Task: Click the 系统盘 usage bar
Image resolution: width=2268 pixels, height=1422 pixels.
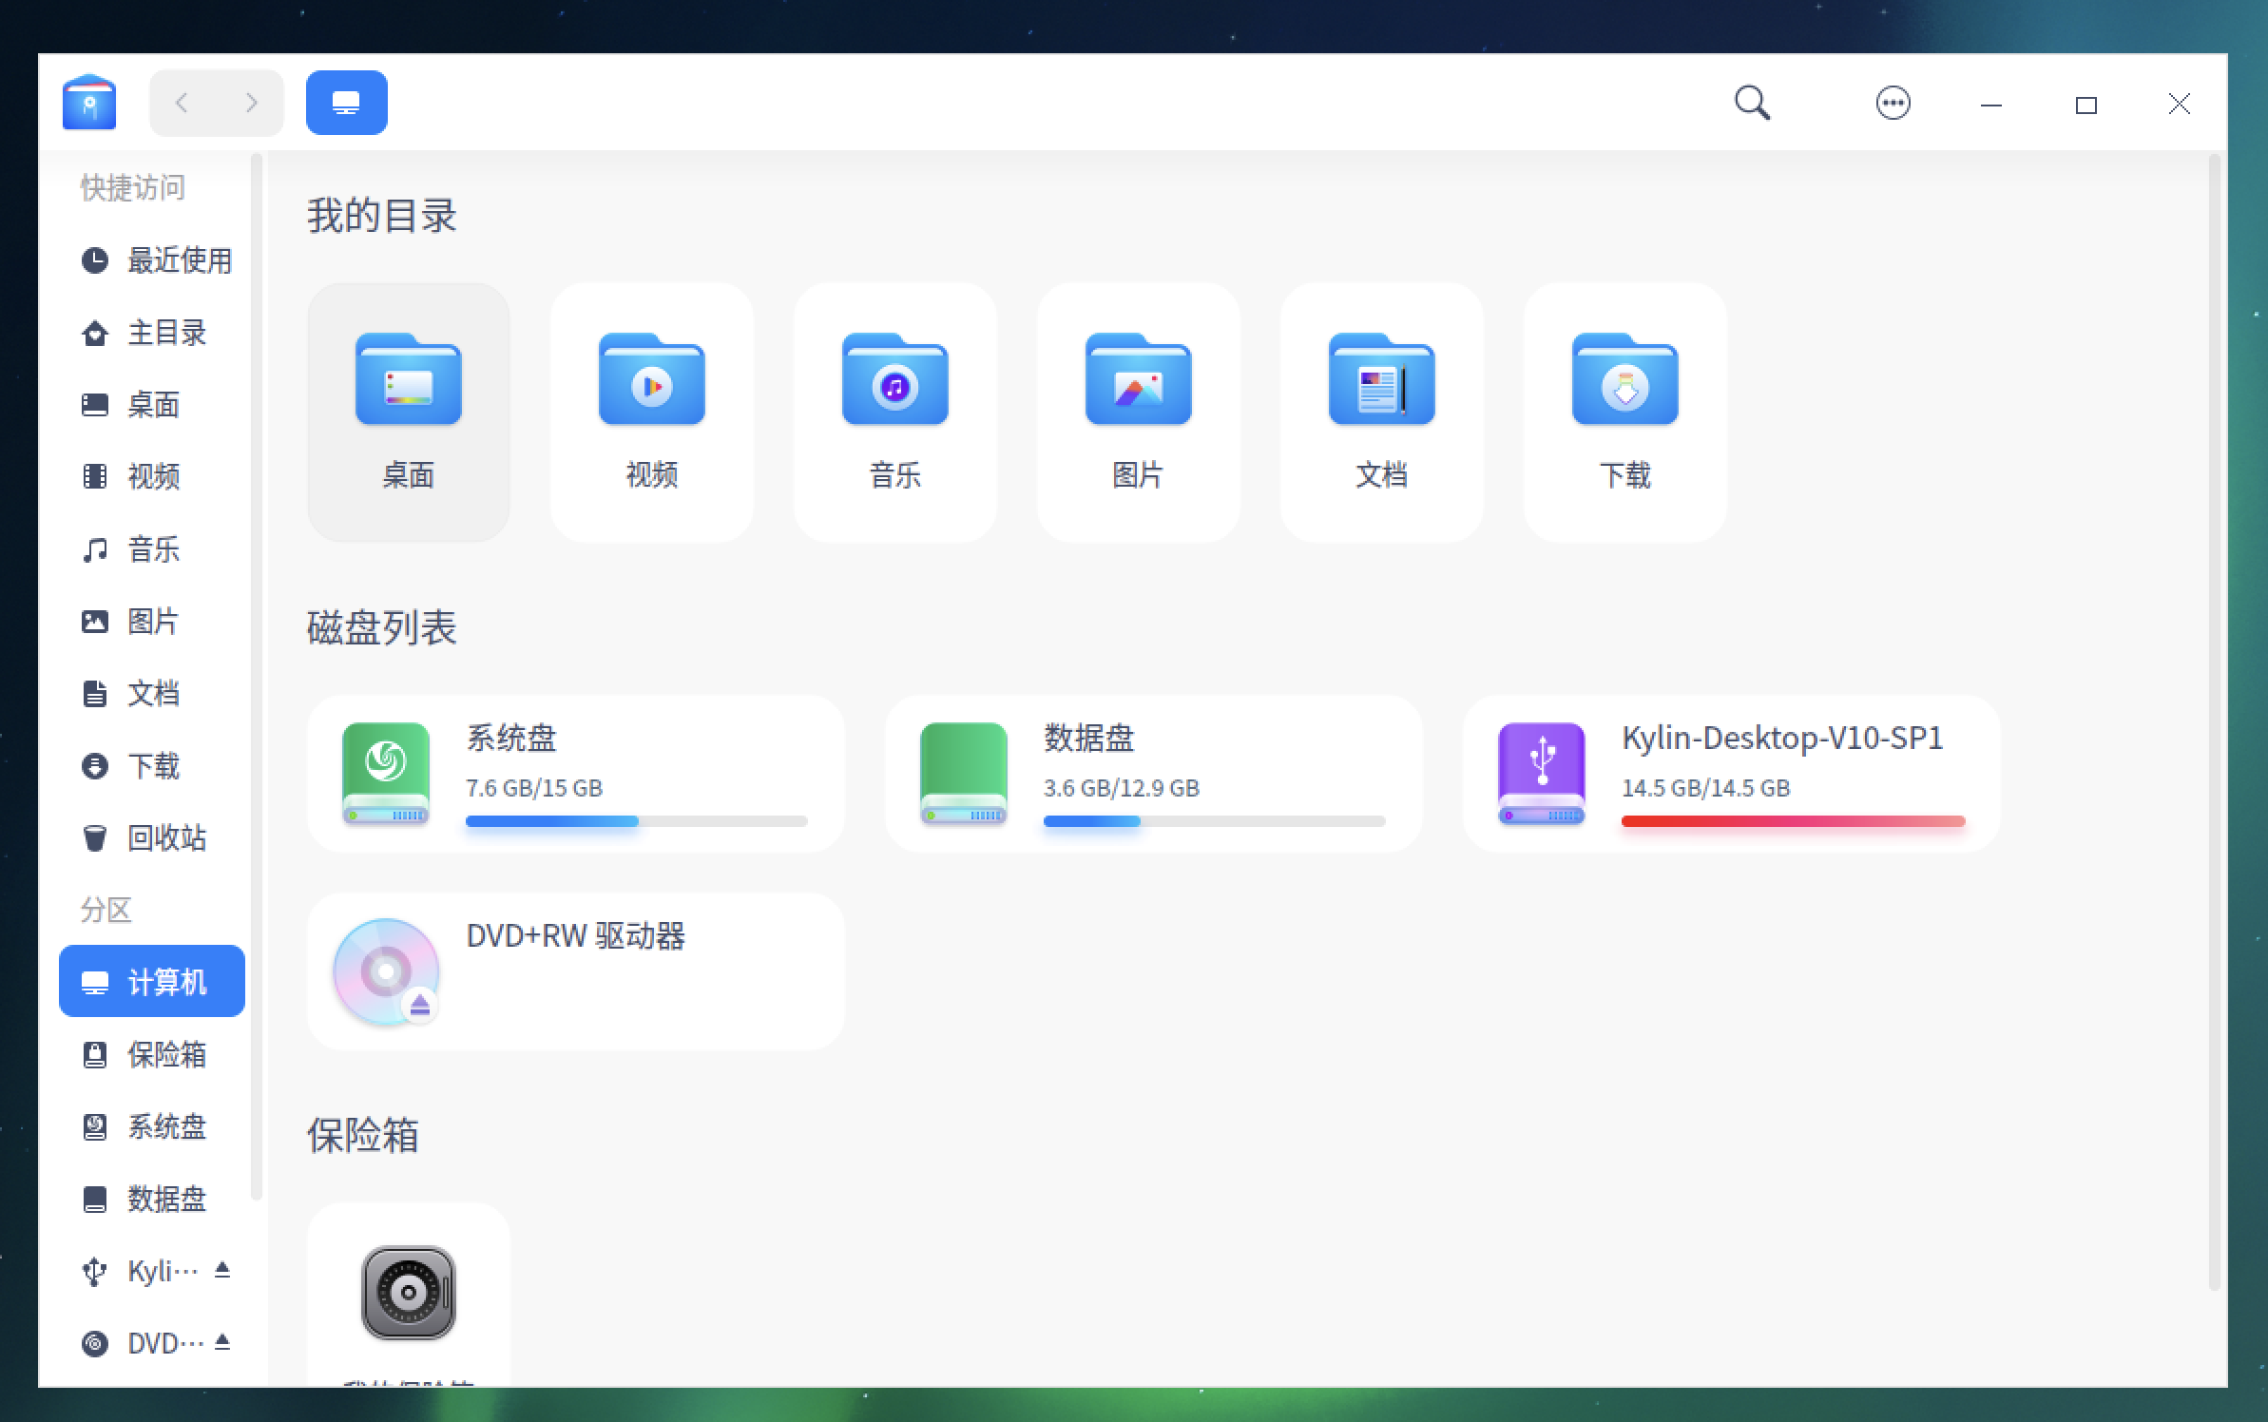Action: (637, 821)
